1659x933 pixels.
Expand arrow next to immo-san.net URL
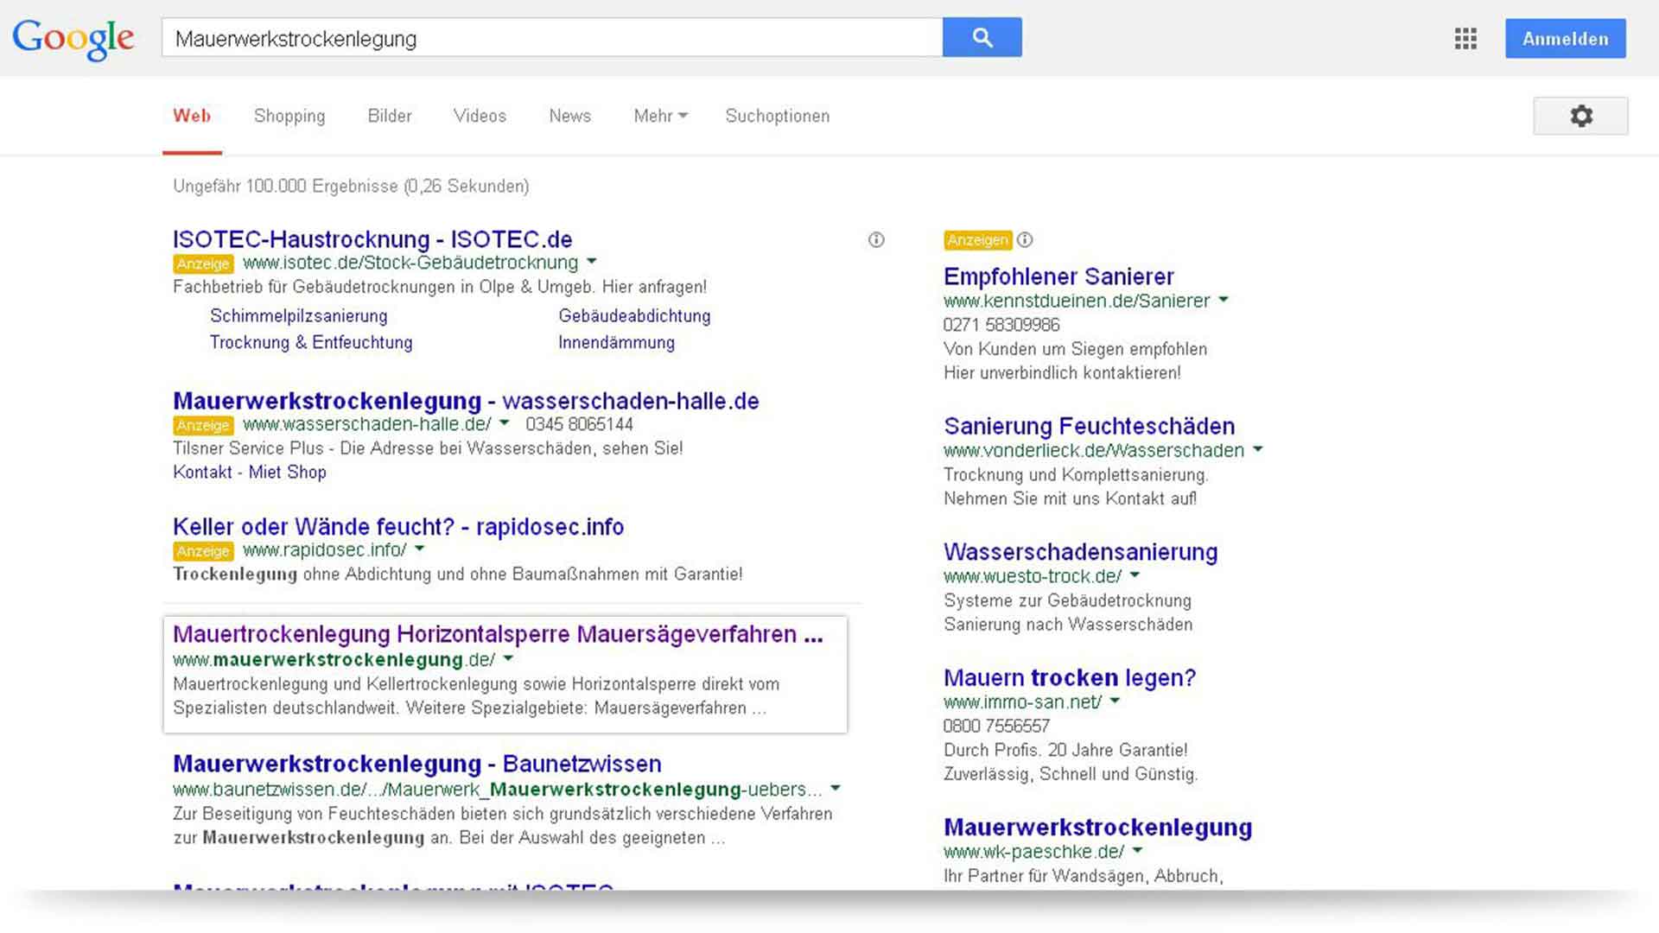(1116, 701)
